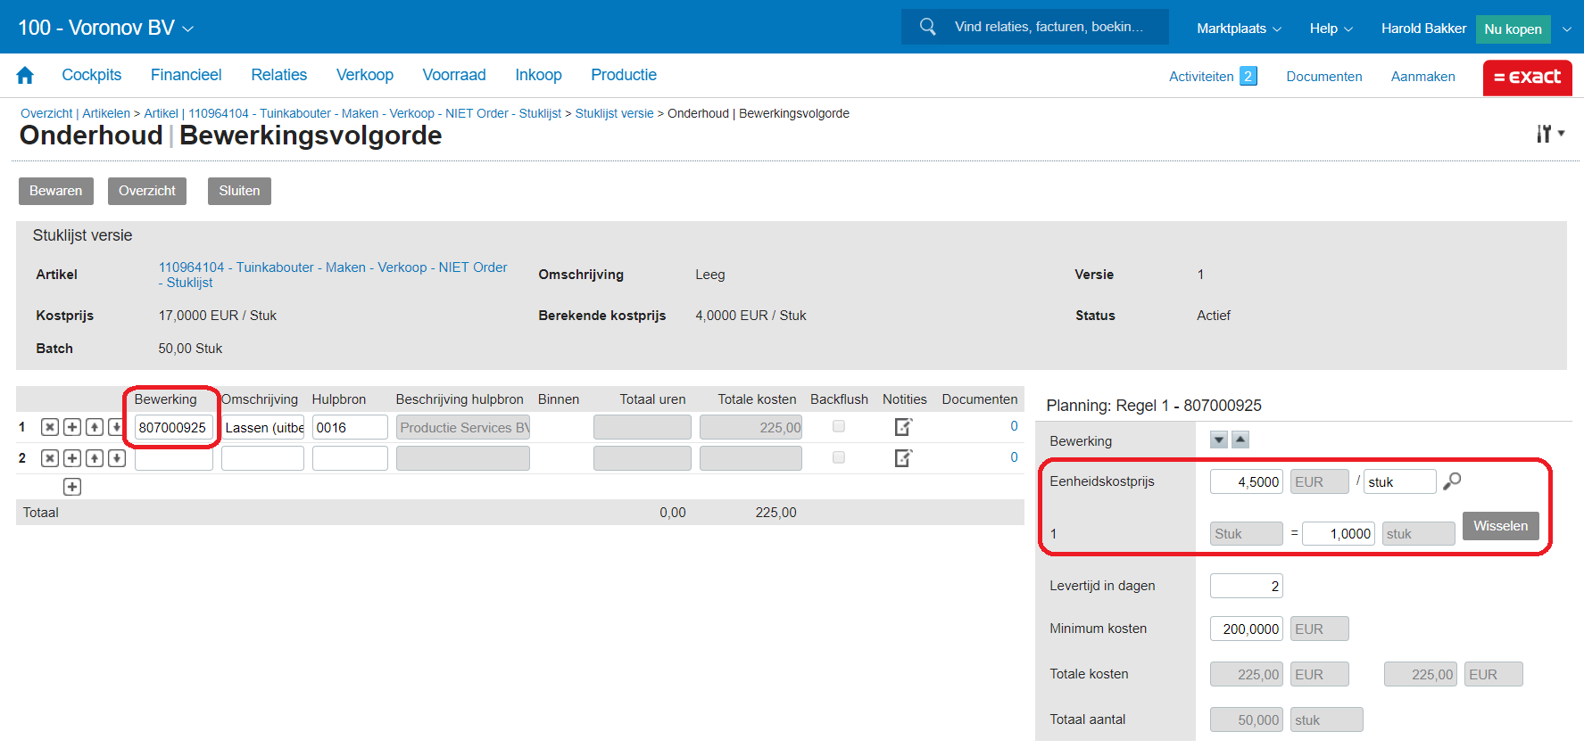Open unit lookup magnifier next to stuk
Viewport: 1584px width, 748px height.
(1452, 481)
